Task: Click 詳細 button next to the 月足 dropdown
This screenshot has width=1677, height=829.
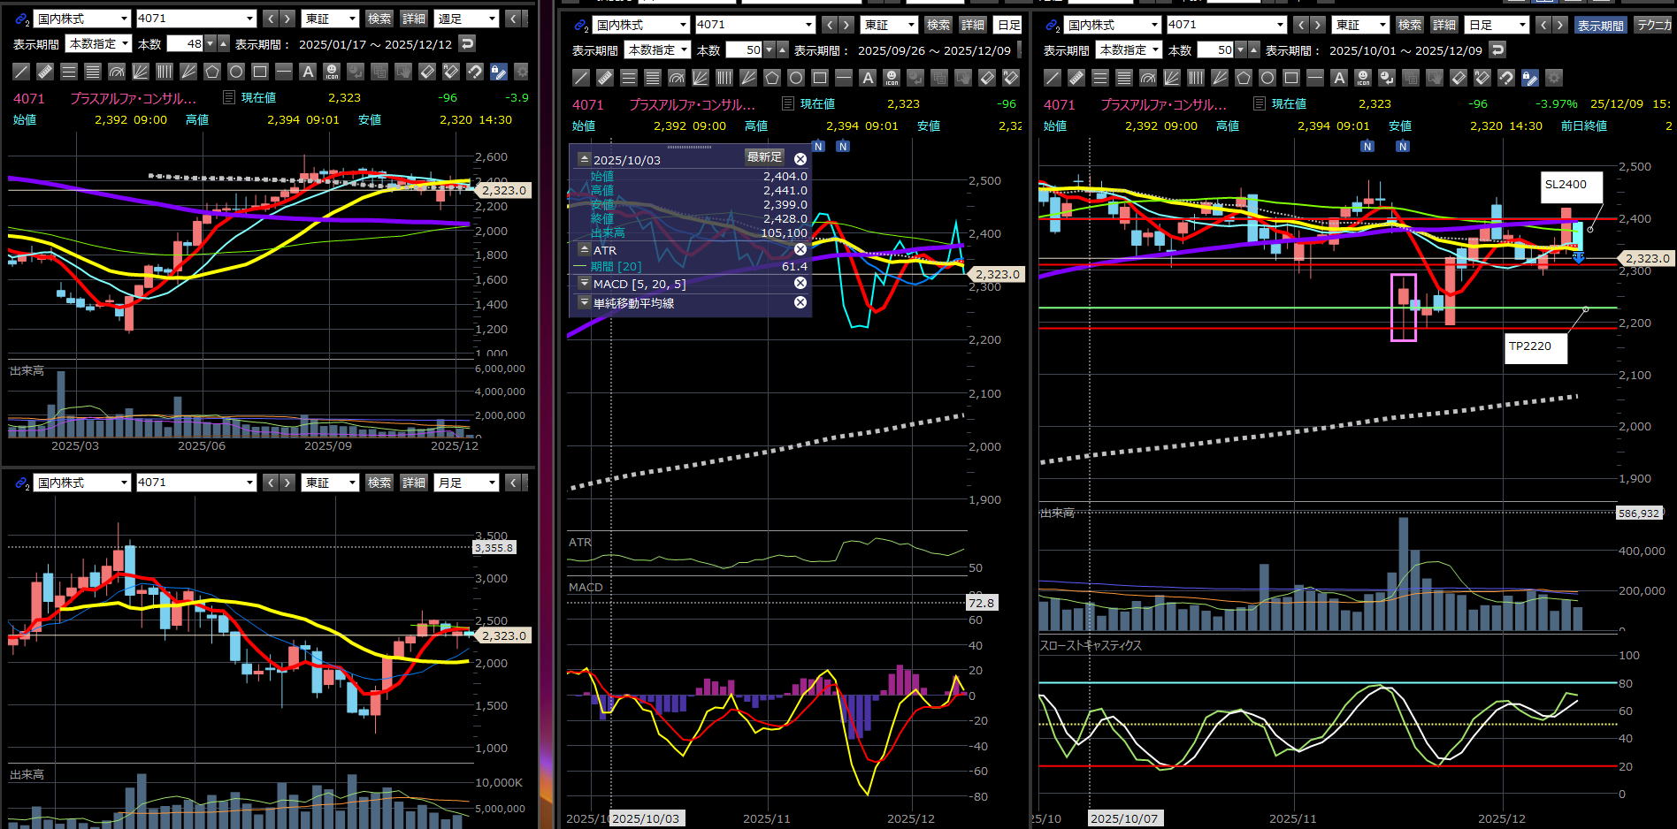Action: pyautogui.click(x=413, y=483)
